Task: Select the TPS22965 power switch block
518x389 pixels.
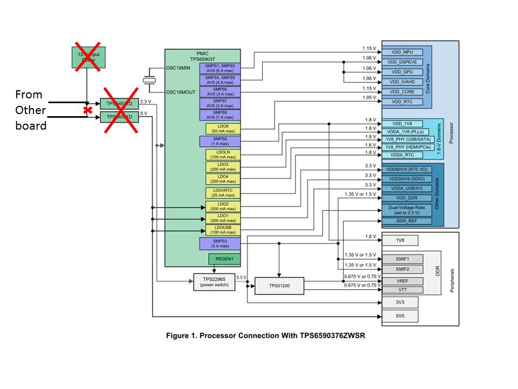Action: tap(214, 282)
